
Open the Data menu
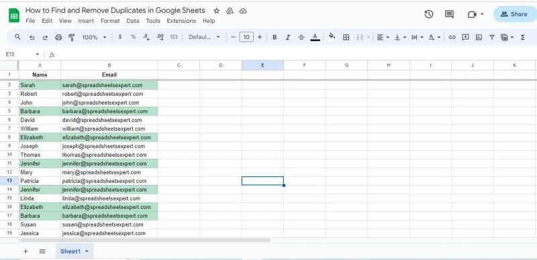[x=133, y=21]
